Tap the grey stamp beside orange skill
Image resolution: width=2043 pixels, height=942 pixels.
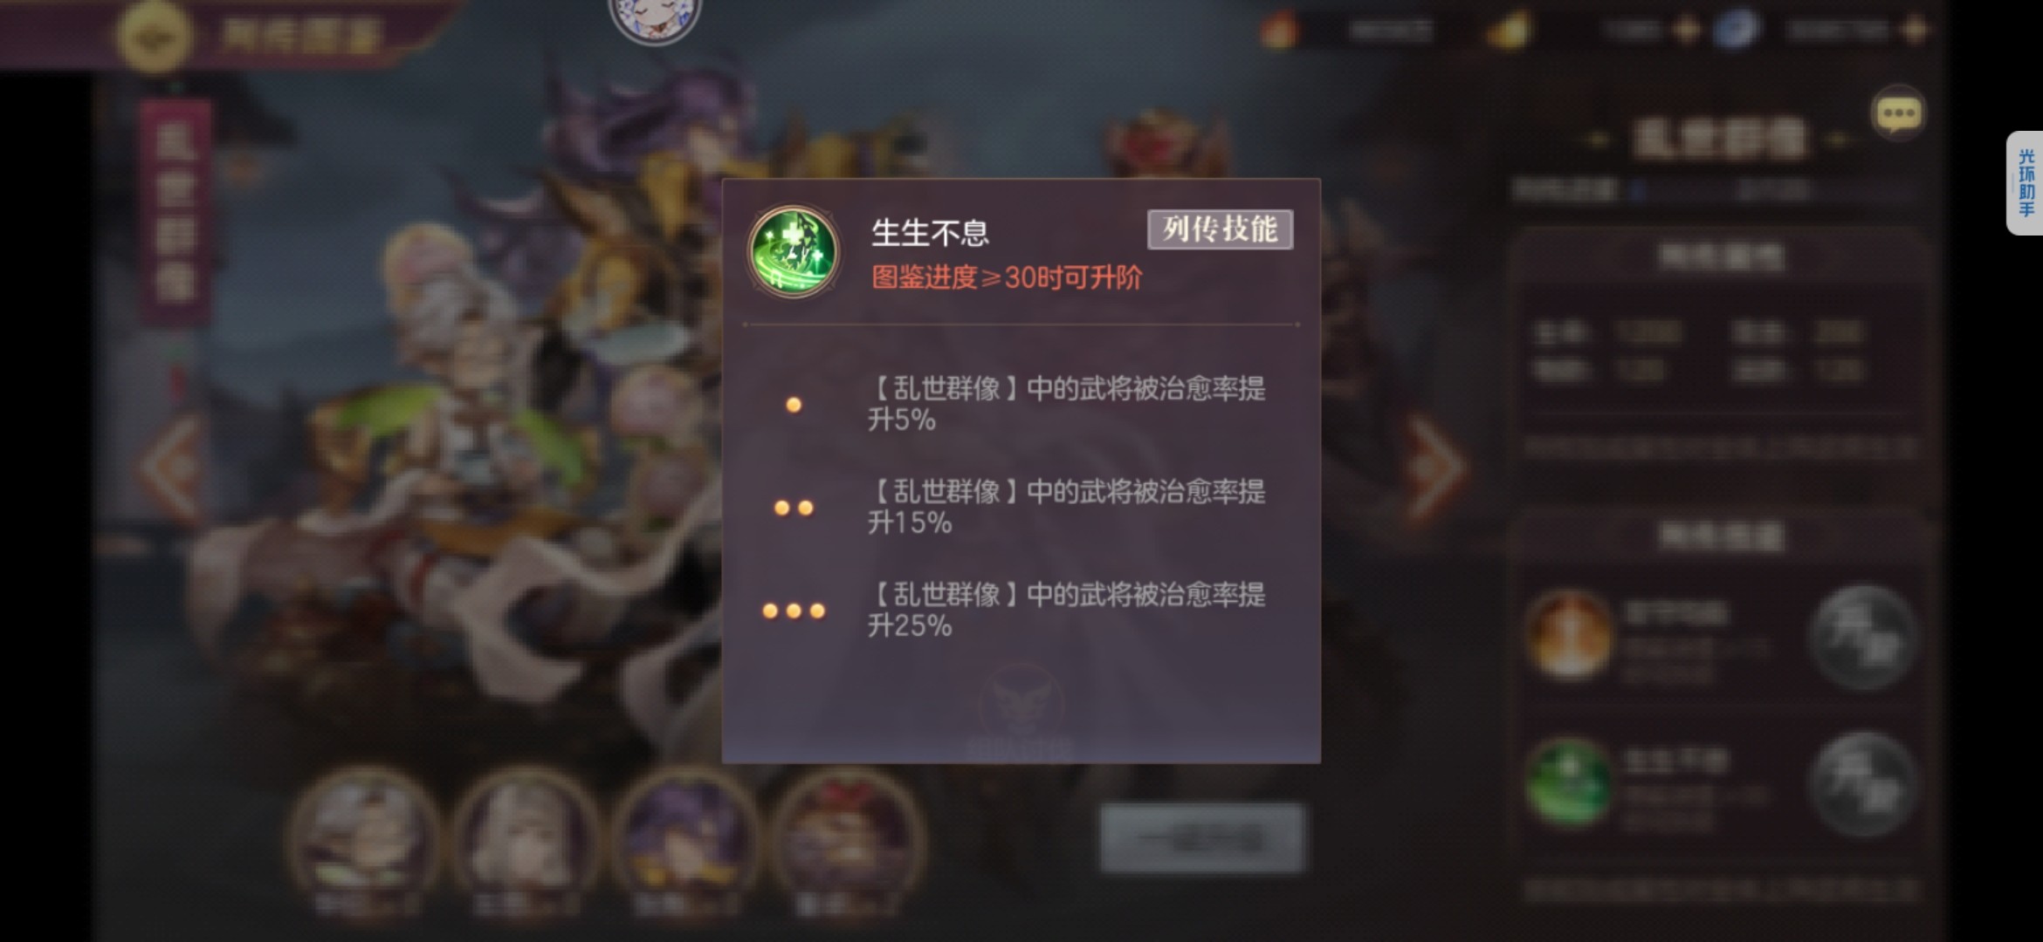coord(1863,638)
